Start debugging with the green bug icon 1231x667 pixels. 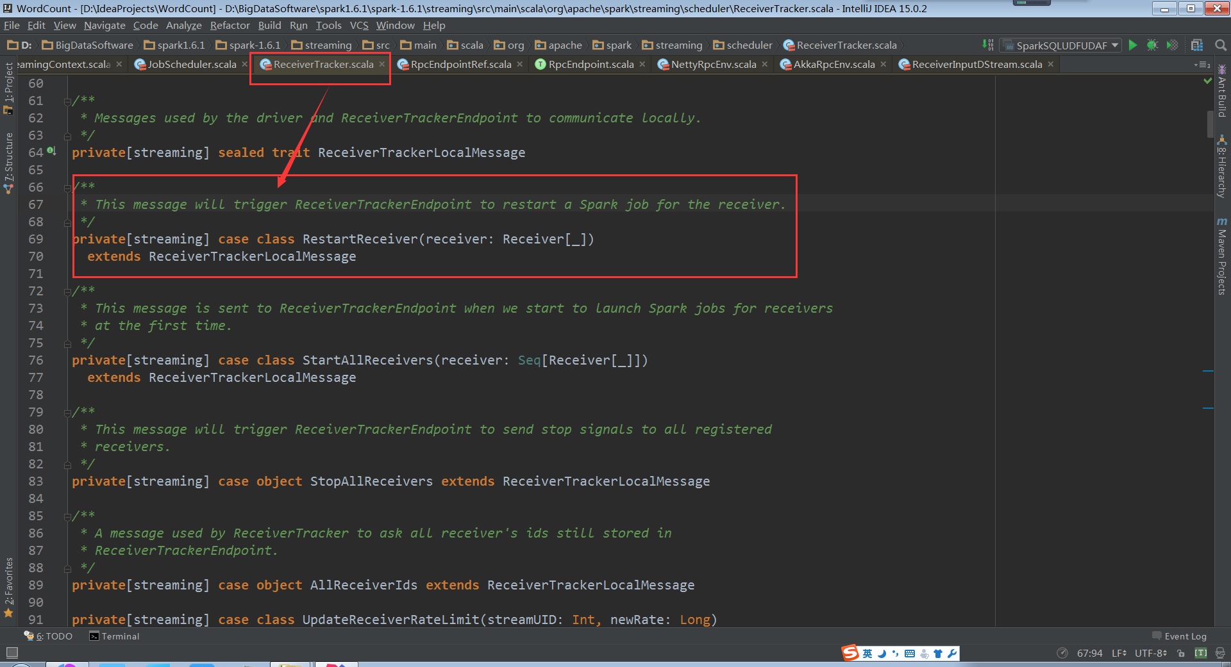pyautogui.click(x=1152, y=45)
